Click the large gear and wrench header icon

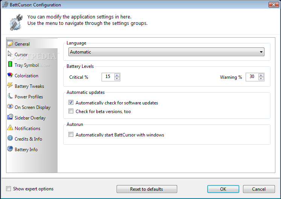16,22
